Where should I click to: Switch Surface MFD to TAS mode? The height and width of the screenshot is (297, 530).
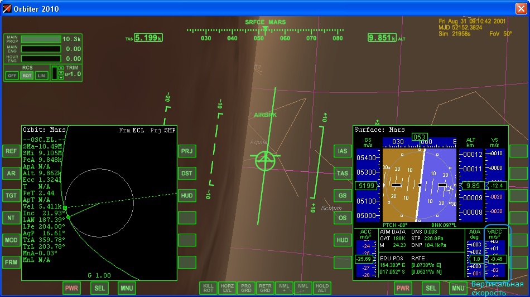coord(343,174)
